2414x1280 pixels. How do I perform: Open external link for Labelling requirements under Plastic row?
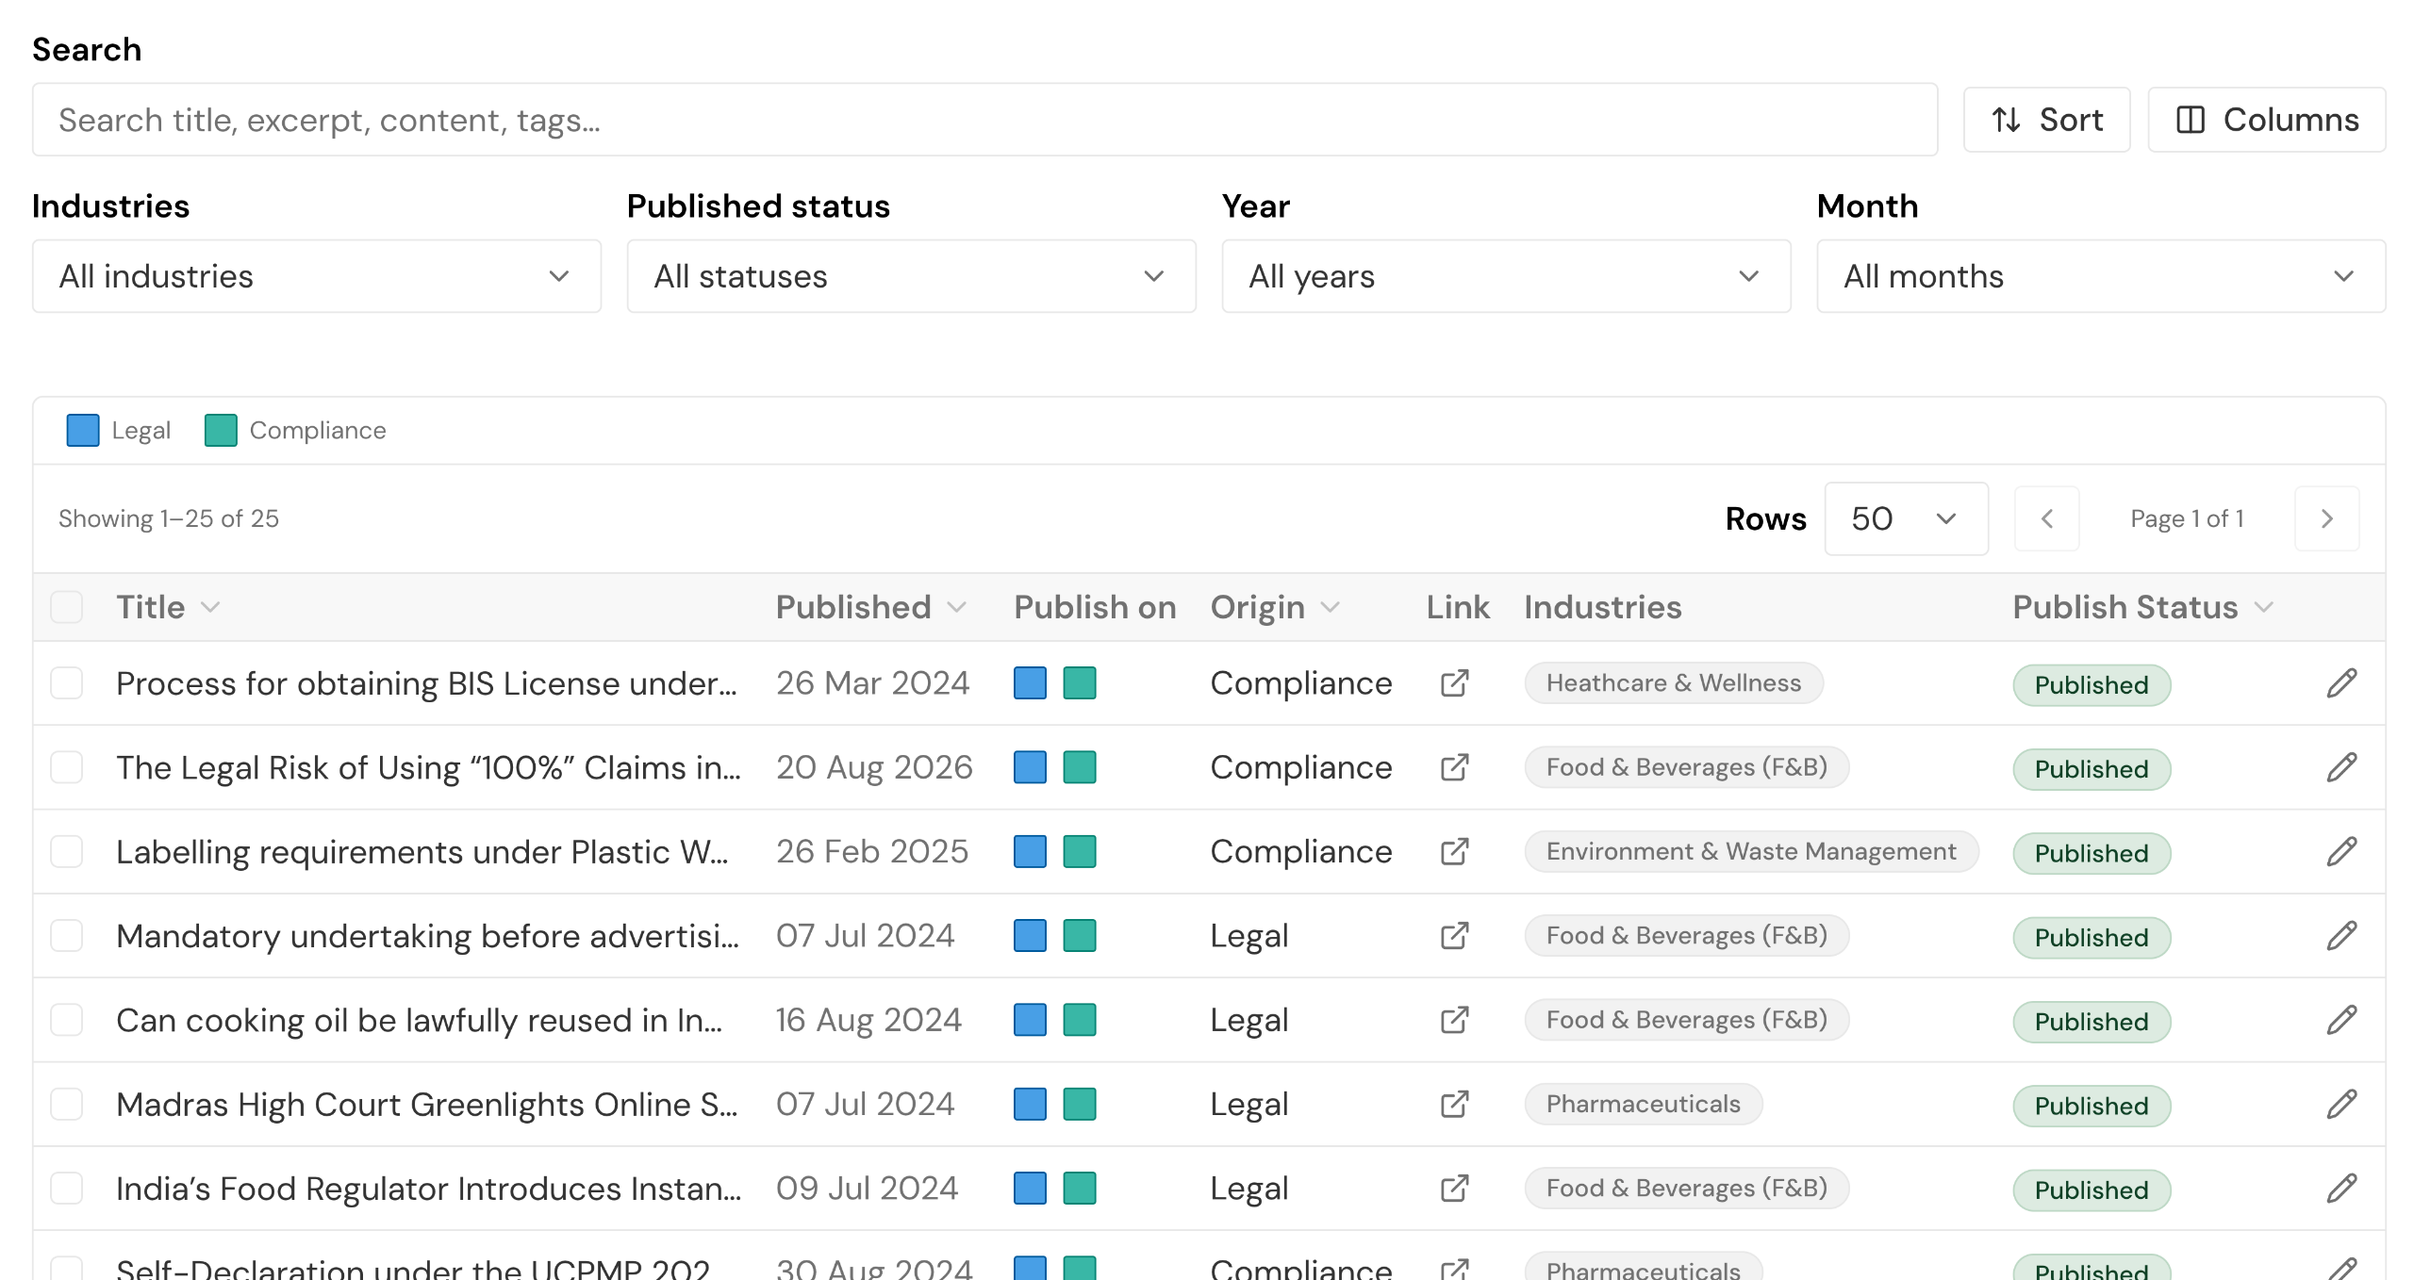pyautogui.click(x=1455, y=851)
